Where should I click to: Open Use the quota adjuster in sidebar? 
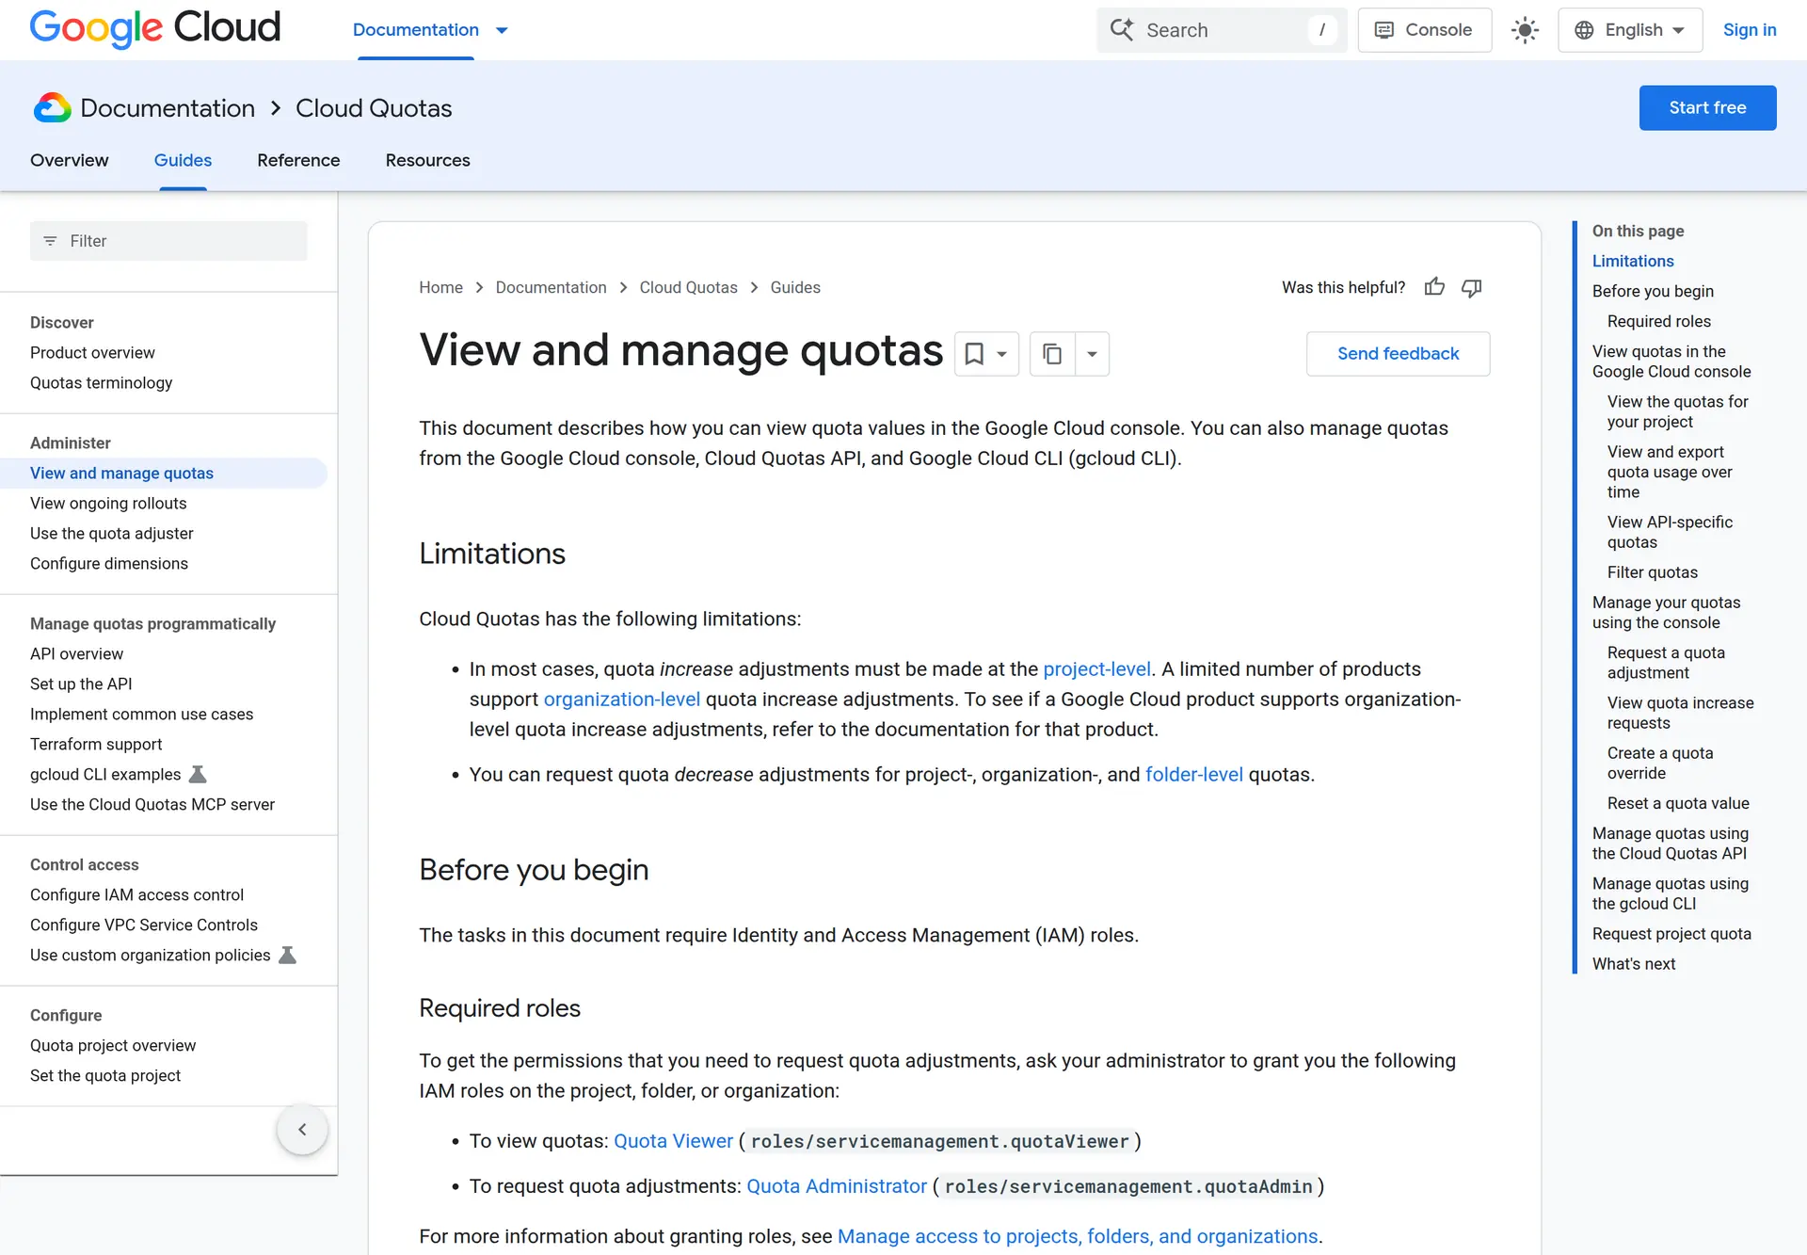pos(111,533)
